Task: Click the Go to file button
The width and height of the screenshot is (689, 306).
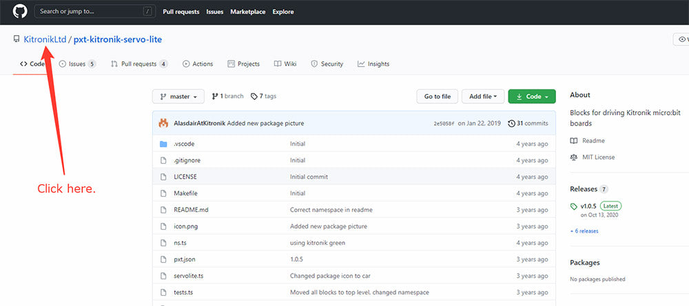Action: 438,96
